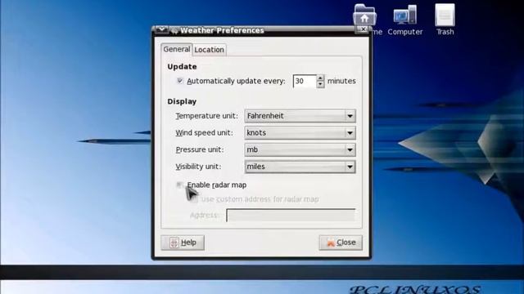Switch to the General tab
Viewport: 524px width, 294px height.
[x=177, y=49]
